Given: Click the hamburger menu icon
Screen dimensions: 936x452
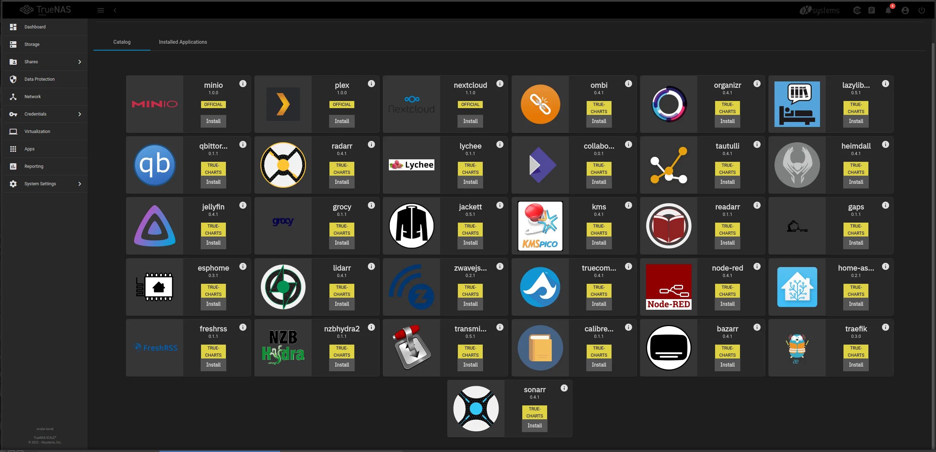Looking at the screenshot, I should tap(101, 11).
